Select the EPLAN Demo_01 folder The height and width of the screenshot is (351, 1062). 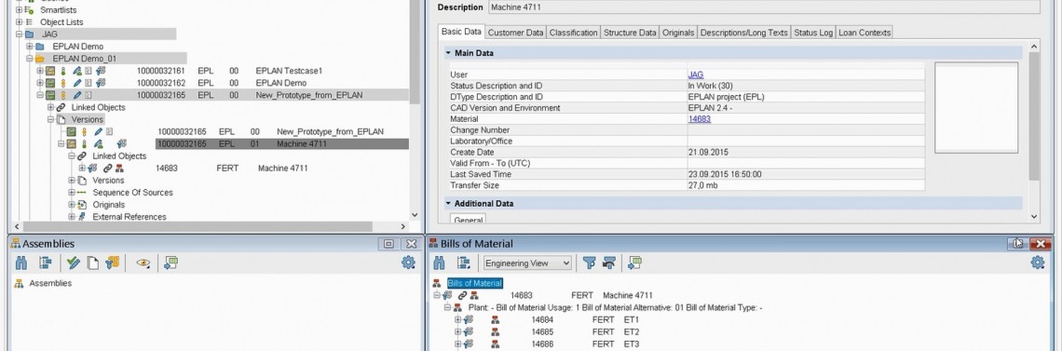click(84, 59)
